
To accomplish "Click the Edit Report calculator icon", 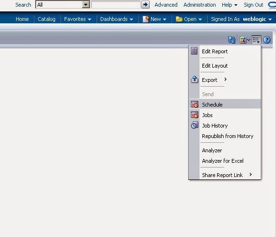I will point(194,51).
